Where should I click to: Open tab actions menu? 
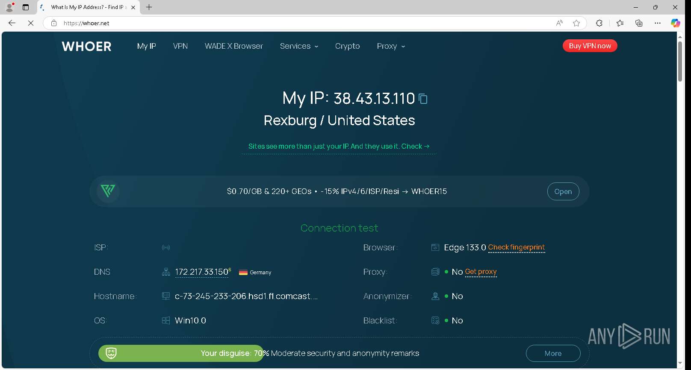coord(26,7)
